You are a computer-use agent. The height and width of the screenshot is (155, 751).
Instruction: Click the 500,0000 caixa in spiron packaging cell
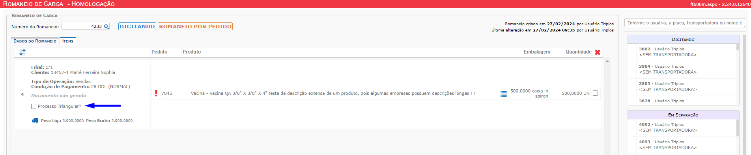coord(529,94)
